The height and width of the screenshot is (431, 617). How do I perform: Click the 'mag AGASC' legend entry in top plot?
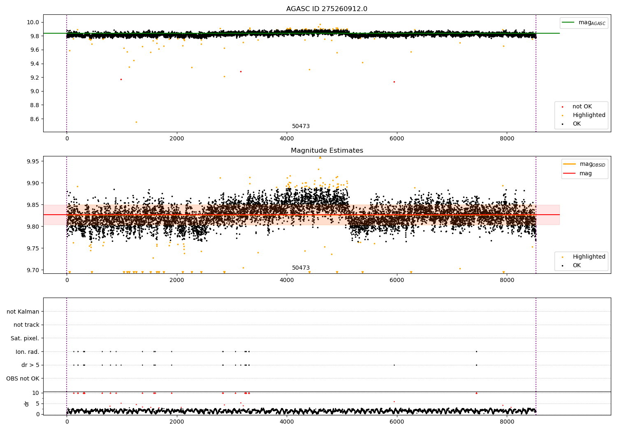pyautogui.click(x=584, y=23)
